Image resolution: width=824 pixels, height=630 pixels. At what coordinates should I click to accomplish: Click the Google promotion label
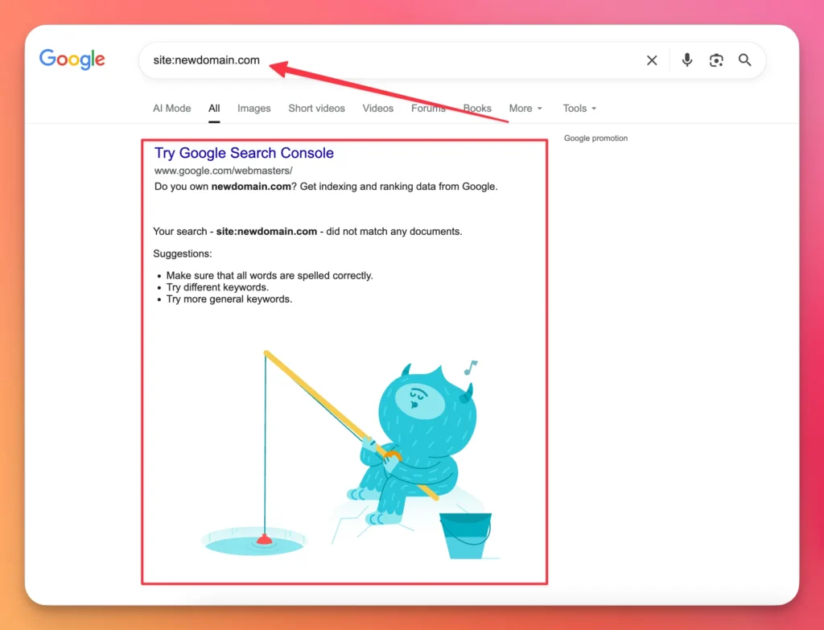pos(595,138)
